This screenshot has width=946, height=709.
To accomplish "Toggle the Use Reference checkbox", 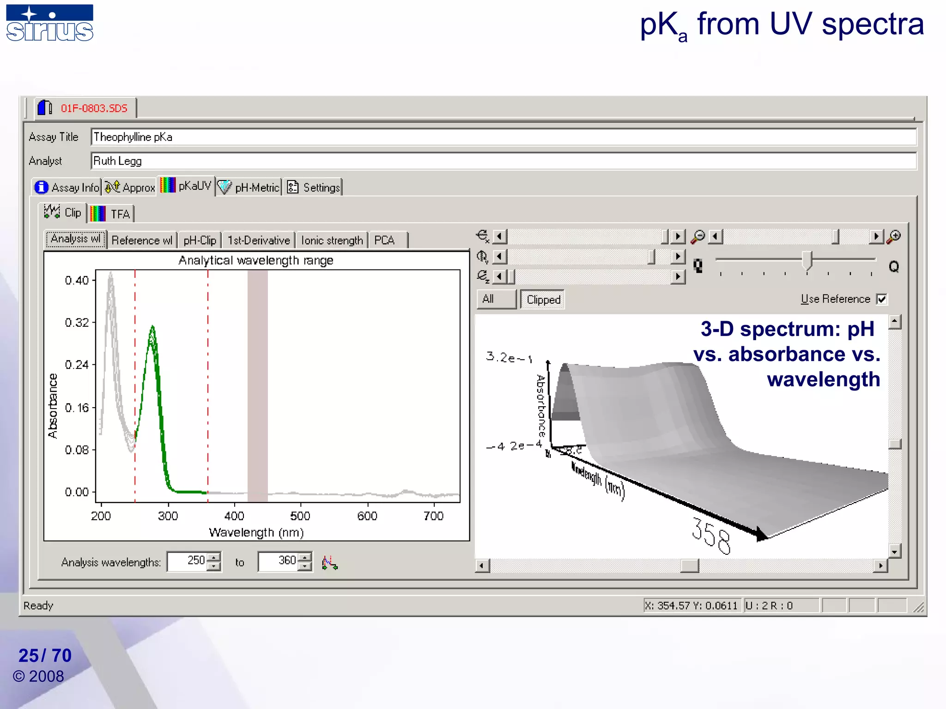I will click(881, 299).
